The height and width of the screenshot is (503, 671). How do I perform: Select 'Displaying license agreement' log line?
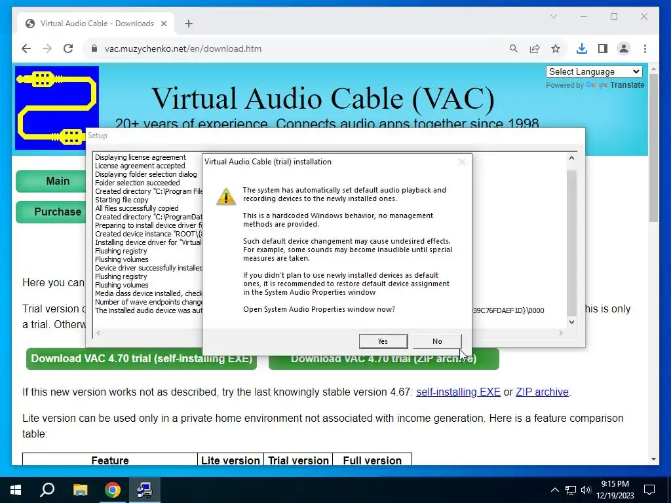[x=140, y=157]
